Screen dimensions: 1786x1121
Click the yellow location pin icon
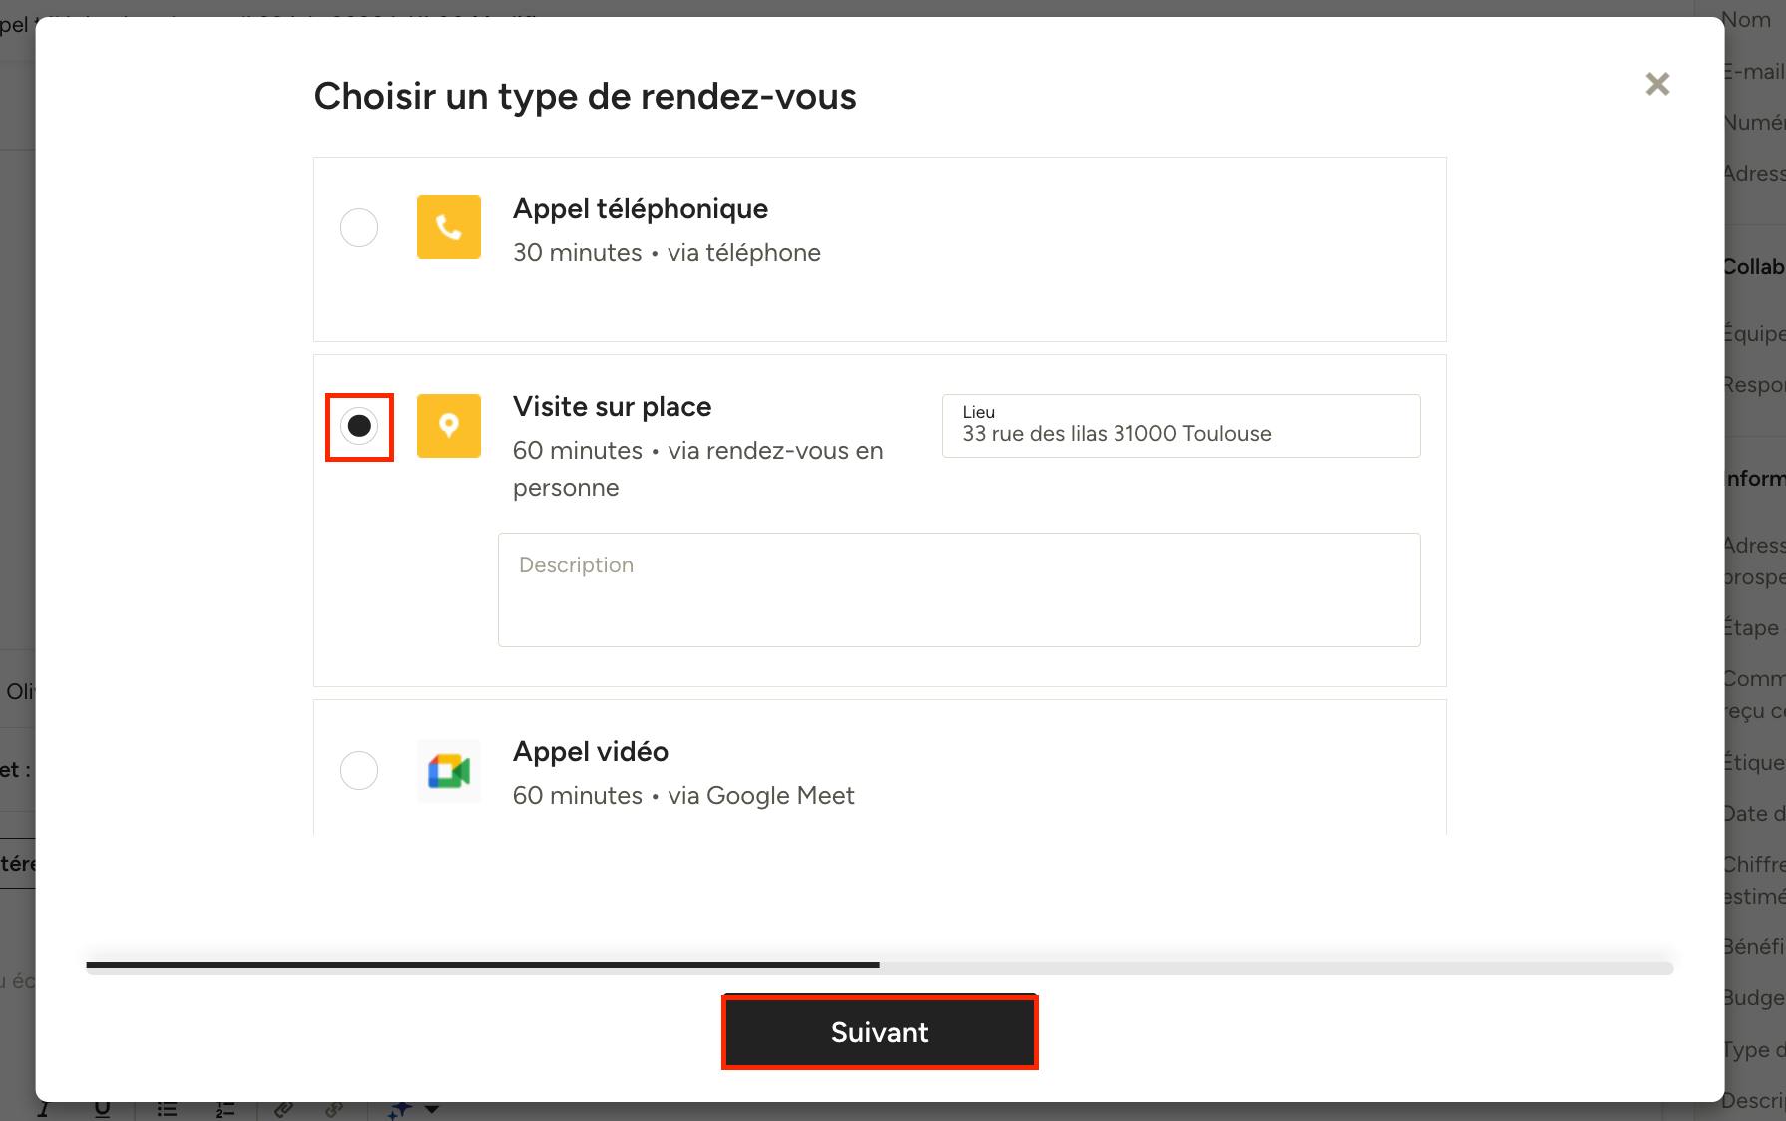pos(449,426)
